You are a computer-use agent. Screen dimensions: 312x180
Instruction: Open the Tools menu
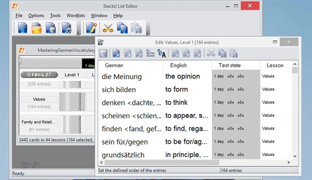[55, 16]
